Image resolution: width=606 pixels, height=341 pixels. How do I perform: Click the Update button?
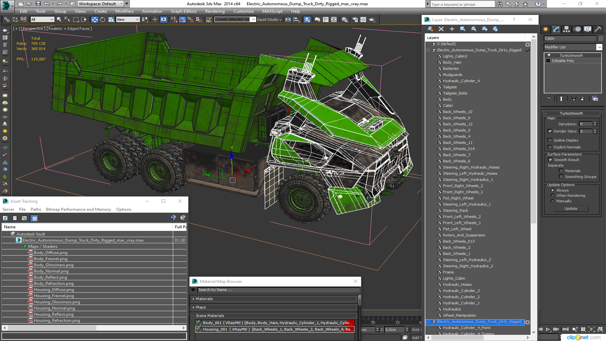click(571, 208)
